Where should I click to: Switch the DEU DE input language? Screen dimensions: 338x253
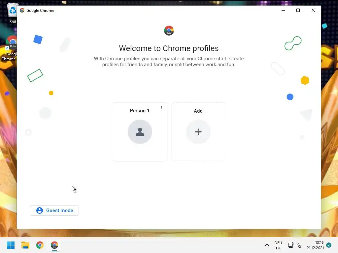[278, 245]
